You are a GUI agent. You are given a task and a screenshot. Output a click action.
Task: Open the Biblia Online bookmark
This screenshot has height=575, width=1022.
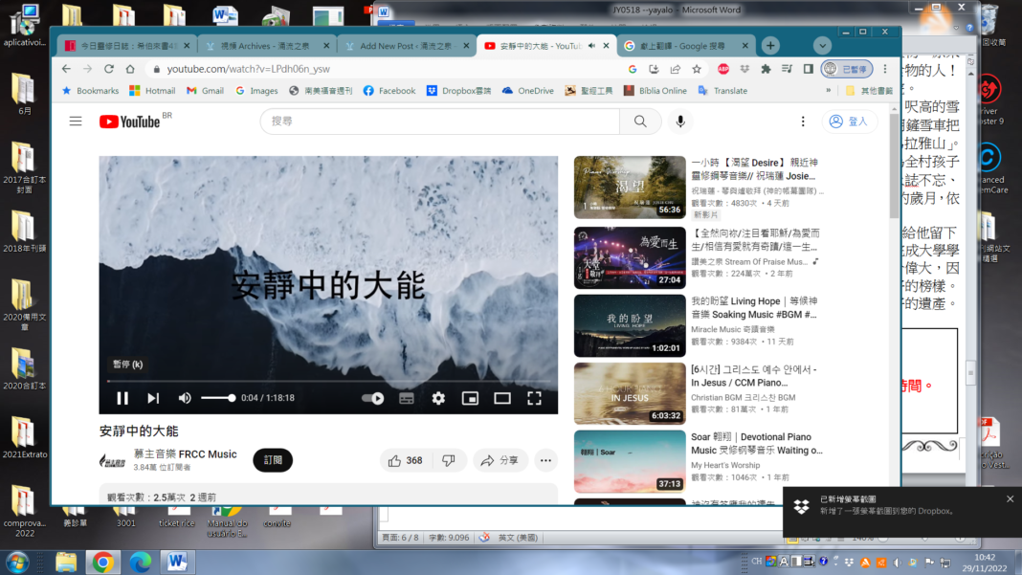(655, 91)
